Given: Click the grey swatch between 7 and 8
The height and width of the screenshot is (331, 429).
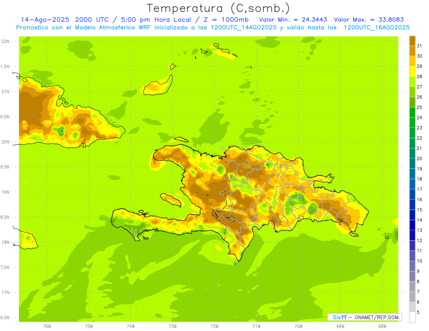Looking at the screenshot, I should (412, 286).
